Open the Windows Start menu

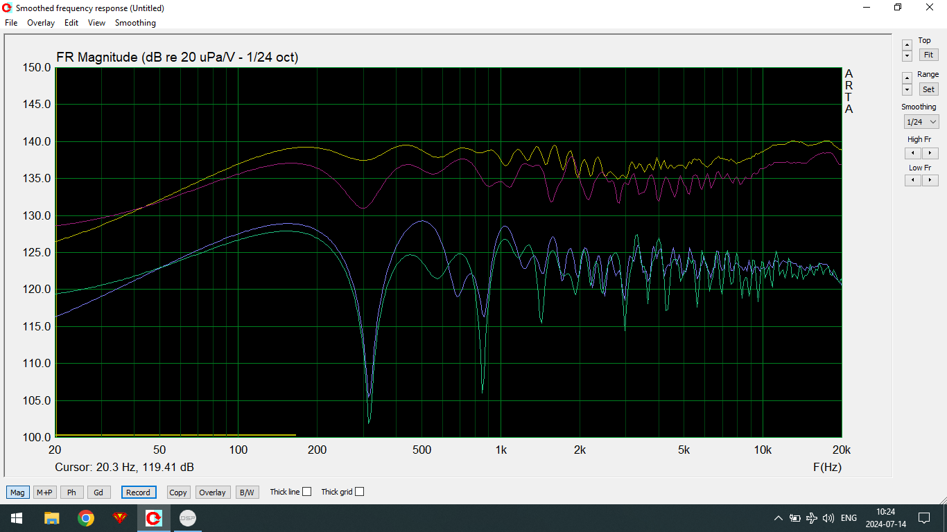pyautogui.click(x=16, y=518)
